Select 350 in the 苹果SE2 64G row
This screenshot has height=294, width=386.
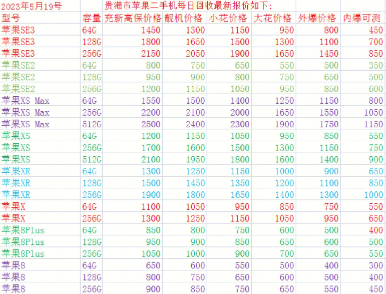(376, 65)
